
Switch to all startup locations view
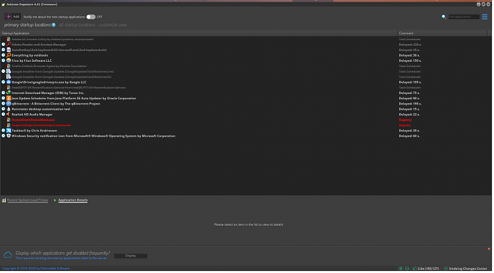[78, 25]
